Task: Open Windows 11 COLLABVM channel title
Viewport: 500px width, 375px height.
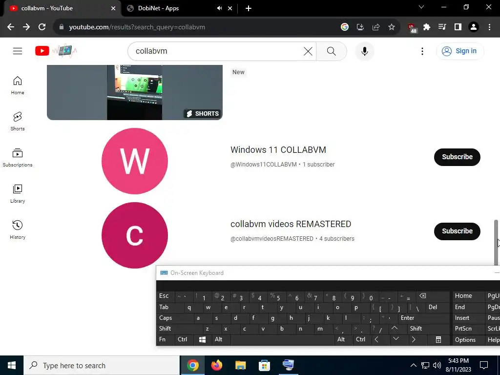Action: click(278, 150)
